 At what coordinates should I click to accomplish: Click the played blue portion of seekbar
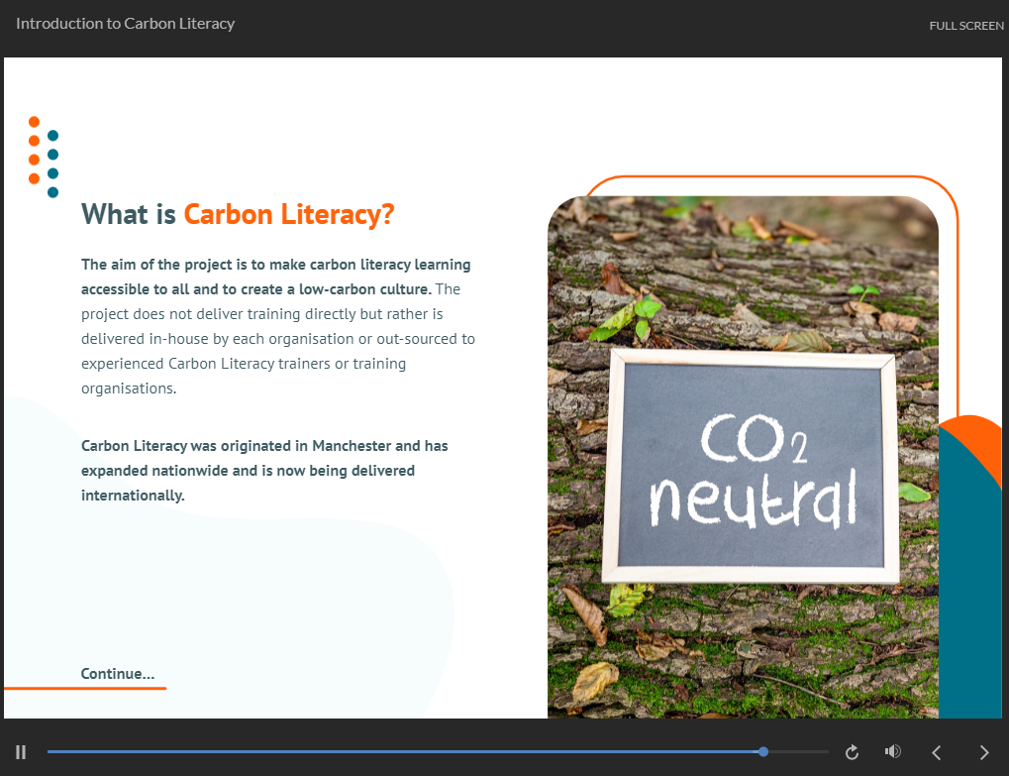(396, 752)
